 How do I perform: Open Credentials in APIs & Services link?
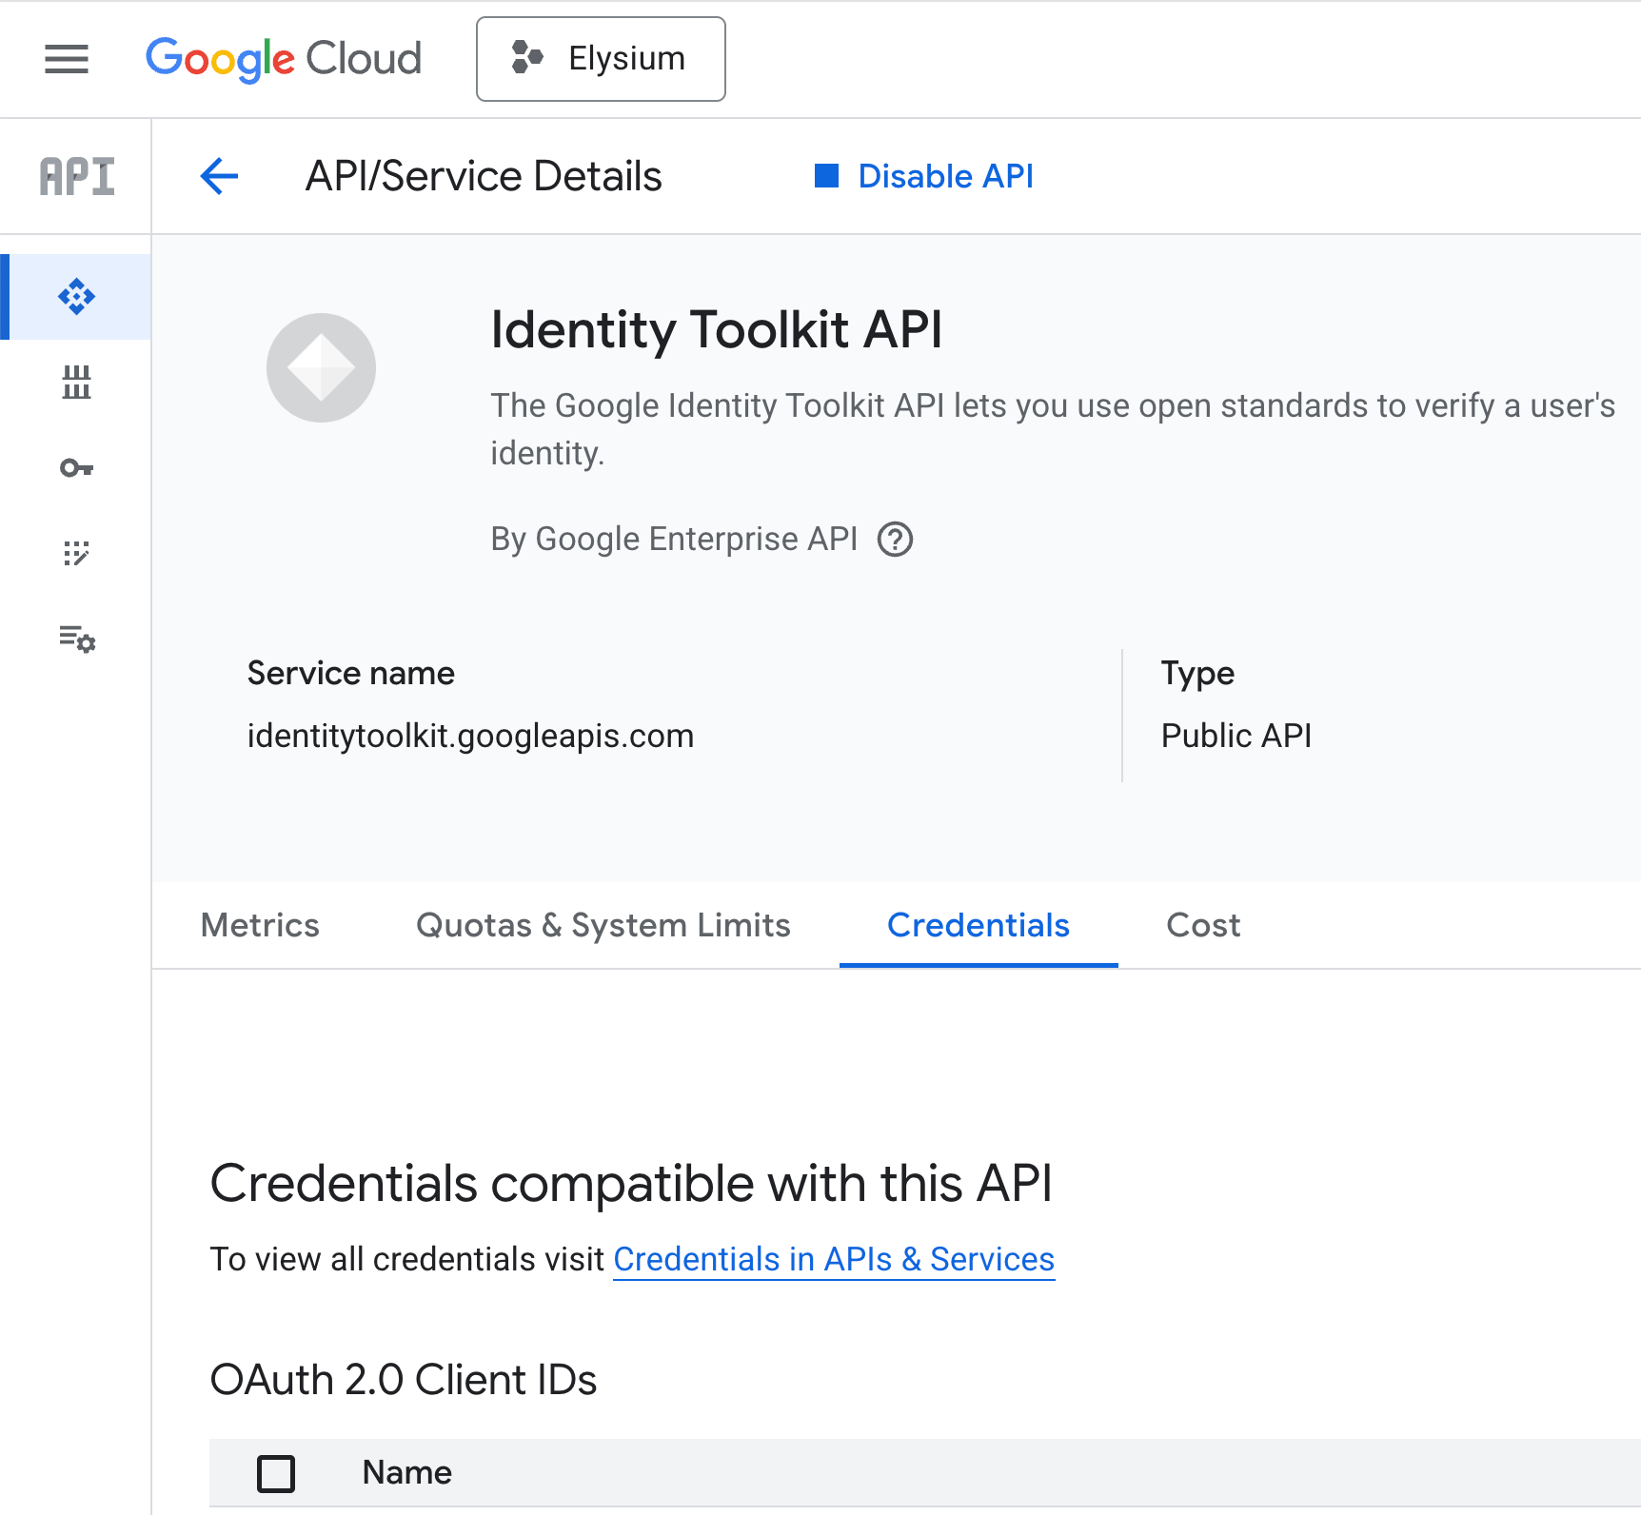(834, 1259)
